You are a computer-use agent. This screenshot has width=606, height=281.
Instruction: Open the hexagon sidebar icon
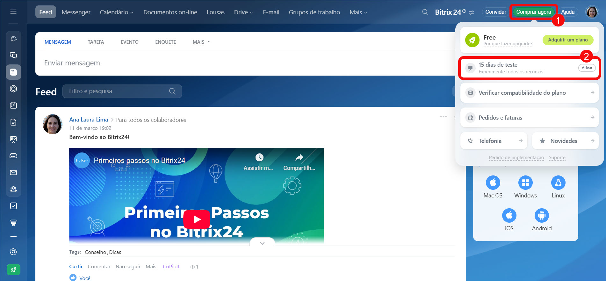[13, 89]
